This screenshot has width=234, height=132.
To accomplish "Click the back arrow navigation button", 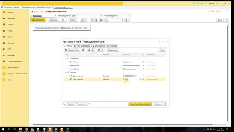I will click(x=33, y=11).
